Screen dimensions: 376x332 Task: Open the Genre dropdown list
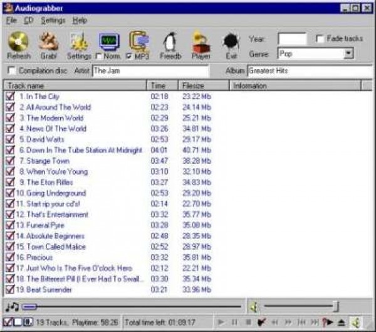[x=348, y=55]
